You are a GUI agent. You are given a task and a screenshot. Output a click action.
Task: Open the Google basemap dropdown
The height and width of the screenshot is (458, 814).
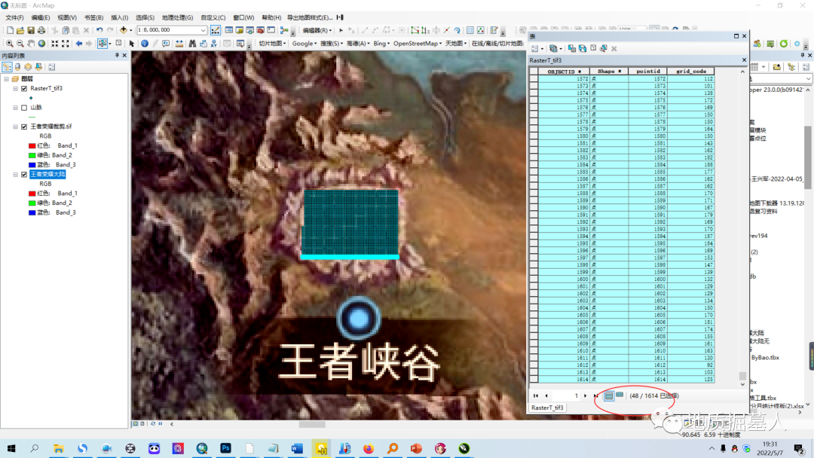(304, 44)
